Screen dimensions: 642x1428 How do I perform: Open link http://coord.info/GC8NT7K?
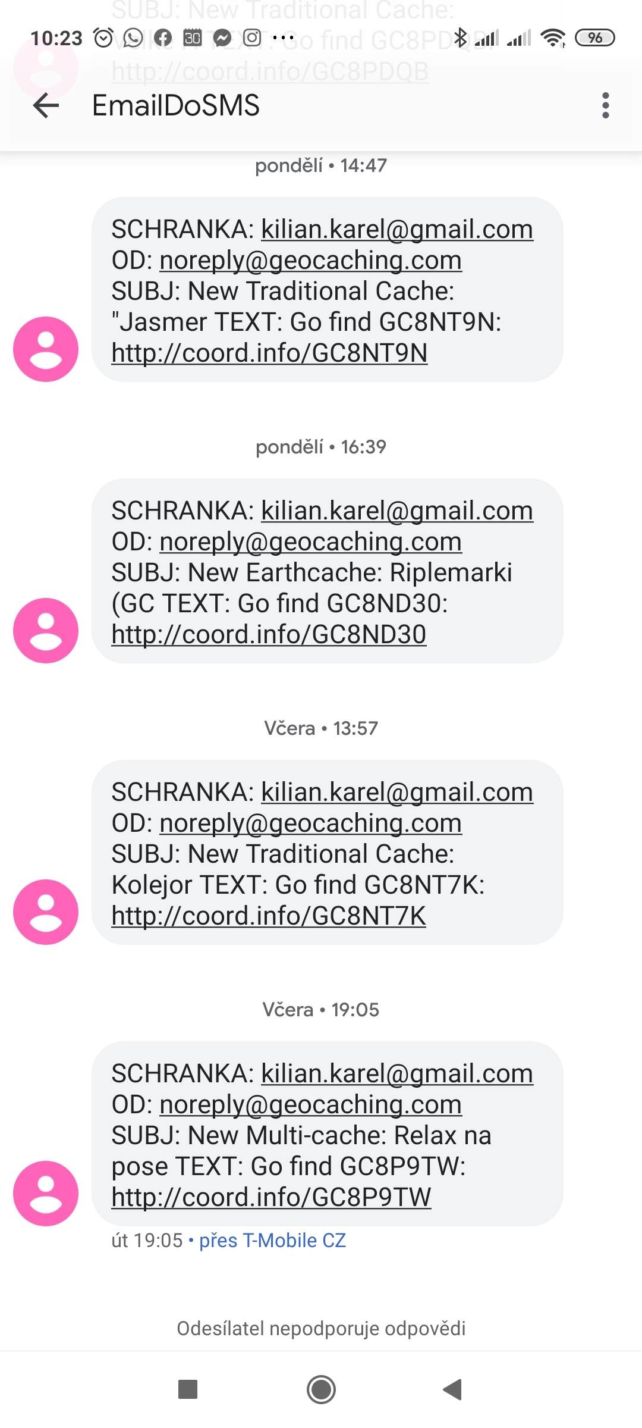(x=269, y=916)
